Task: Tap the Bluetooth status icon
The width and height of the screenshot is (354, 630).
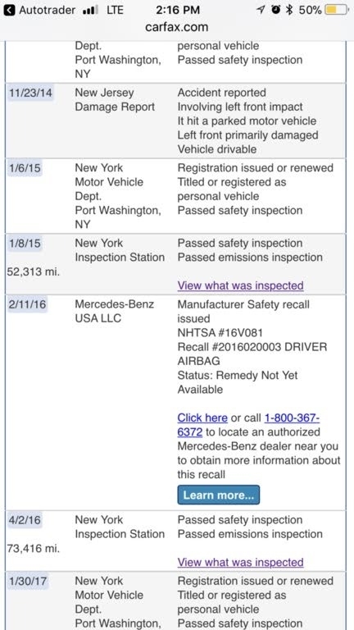Action: click(x=289, y=10)
